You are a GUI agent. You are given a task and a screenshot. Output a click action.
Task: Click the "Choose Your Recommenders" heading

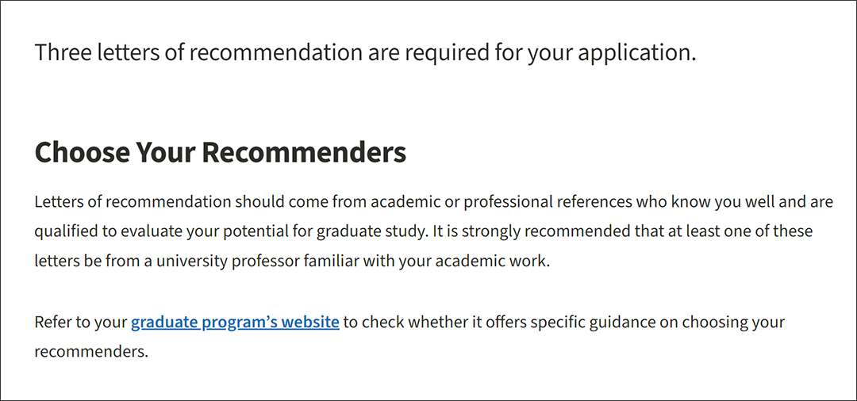pyautogui.click(x=220, y=152)
